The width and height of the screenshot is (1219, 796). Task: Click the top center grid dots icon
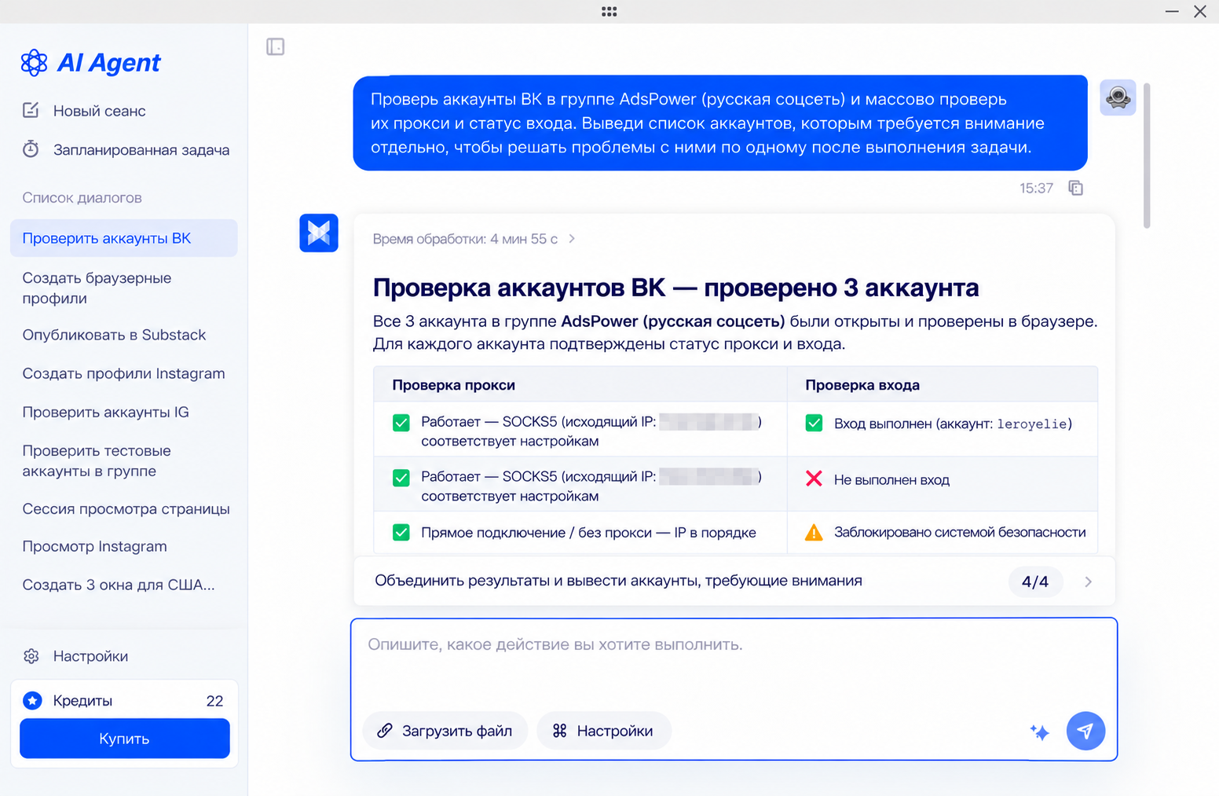click(609, 11)
